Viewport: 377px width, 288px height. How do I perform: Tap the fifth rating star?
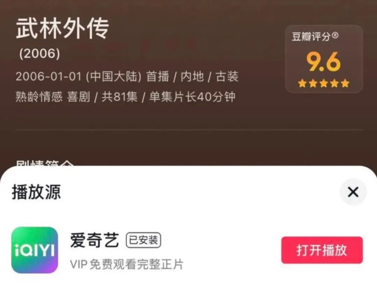345,83
